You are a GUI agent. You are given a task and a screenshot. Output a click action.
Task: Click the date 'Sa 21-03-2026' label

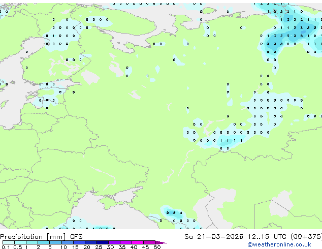click(x=214, y=237)
